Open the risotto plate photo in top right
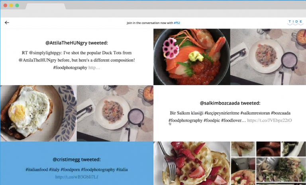Viewport: 306px width, 185px height. (268, 57)
